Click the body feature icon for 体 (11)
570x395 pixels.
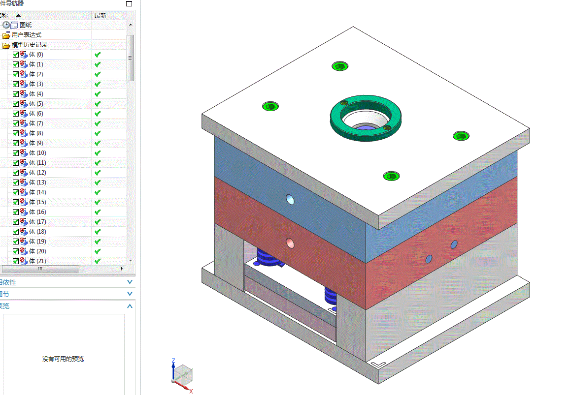click(24, 162)
